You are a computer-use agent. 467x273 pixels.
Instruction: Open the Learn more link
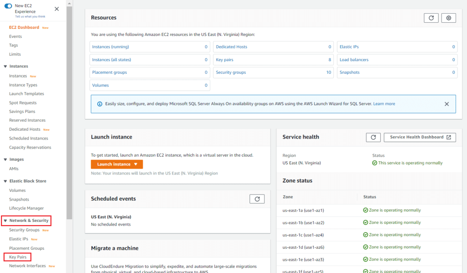tap(384, 103)
